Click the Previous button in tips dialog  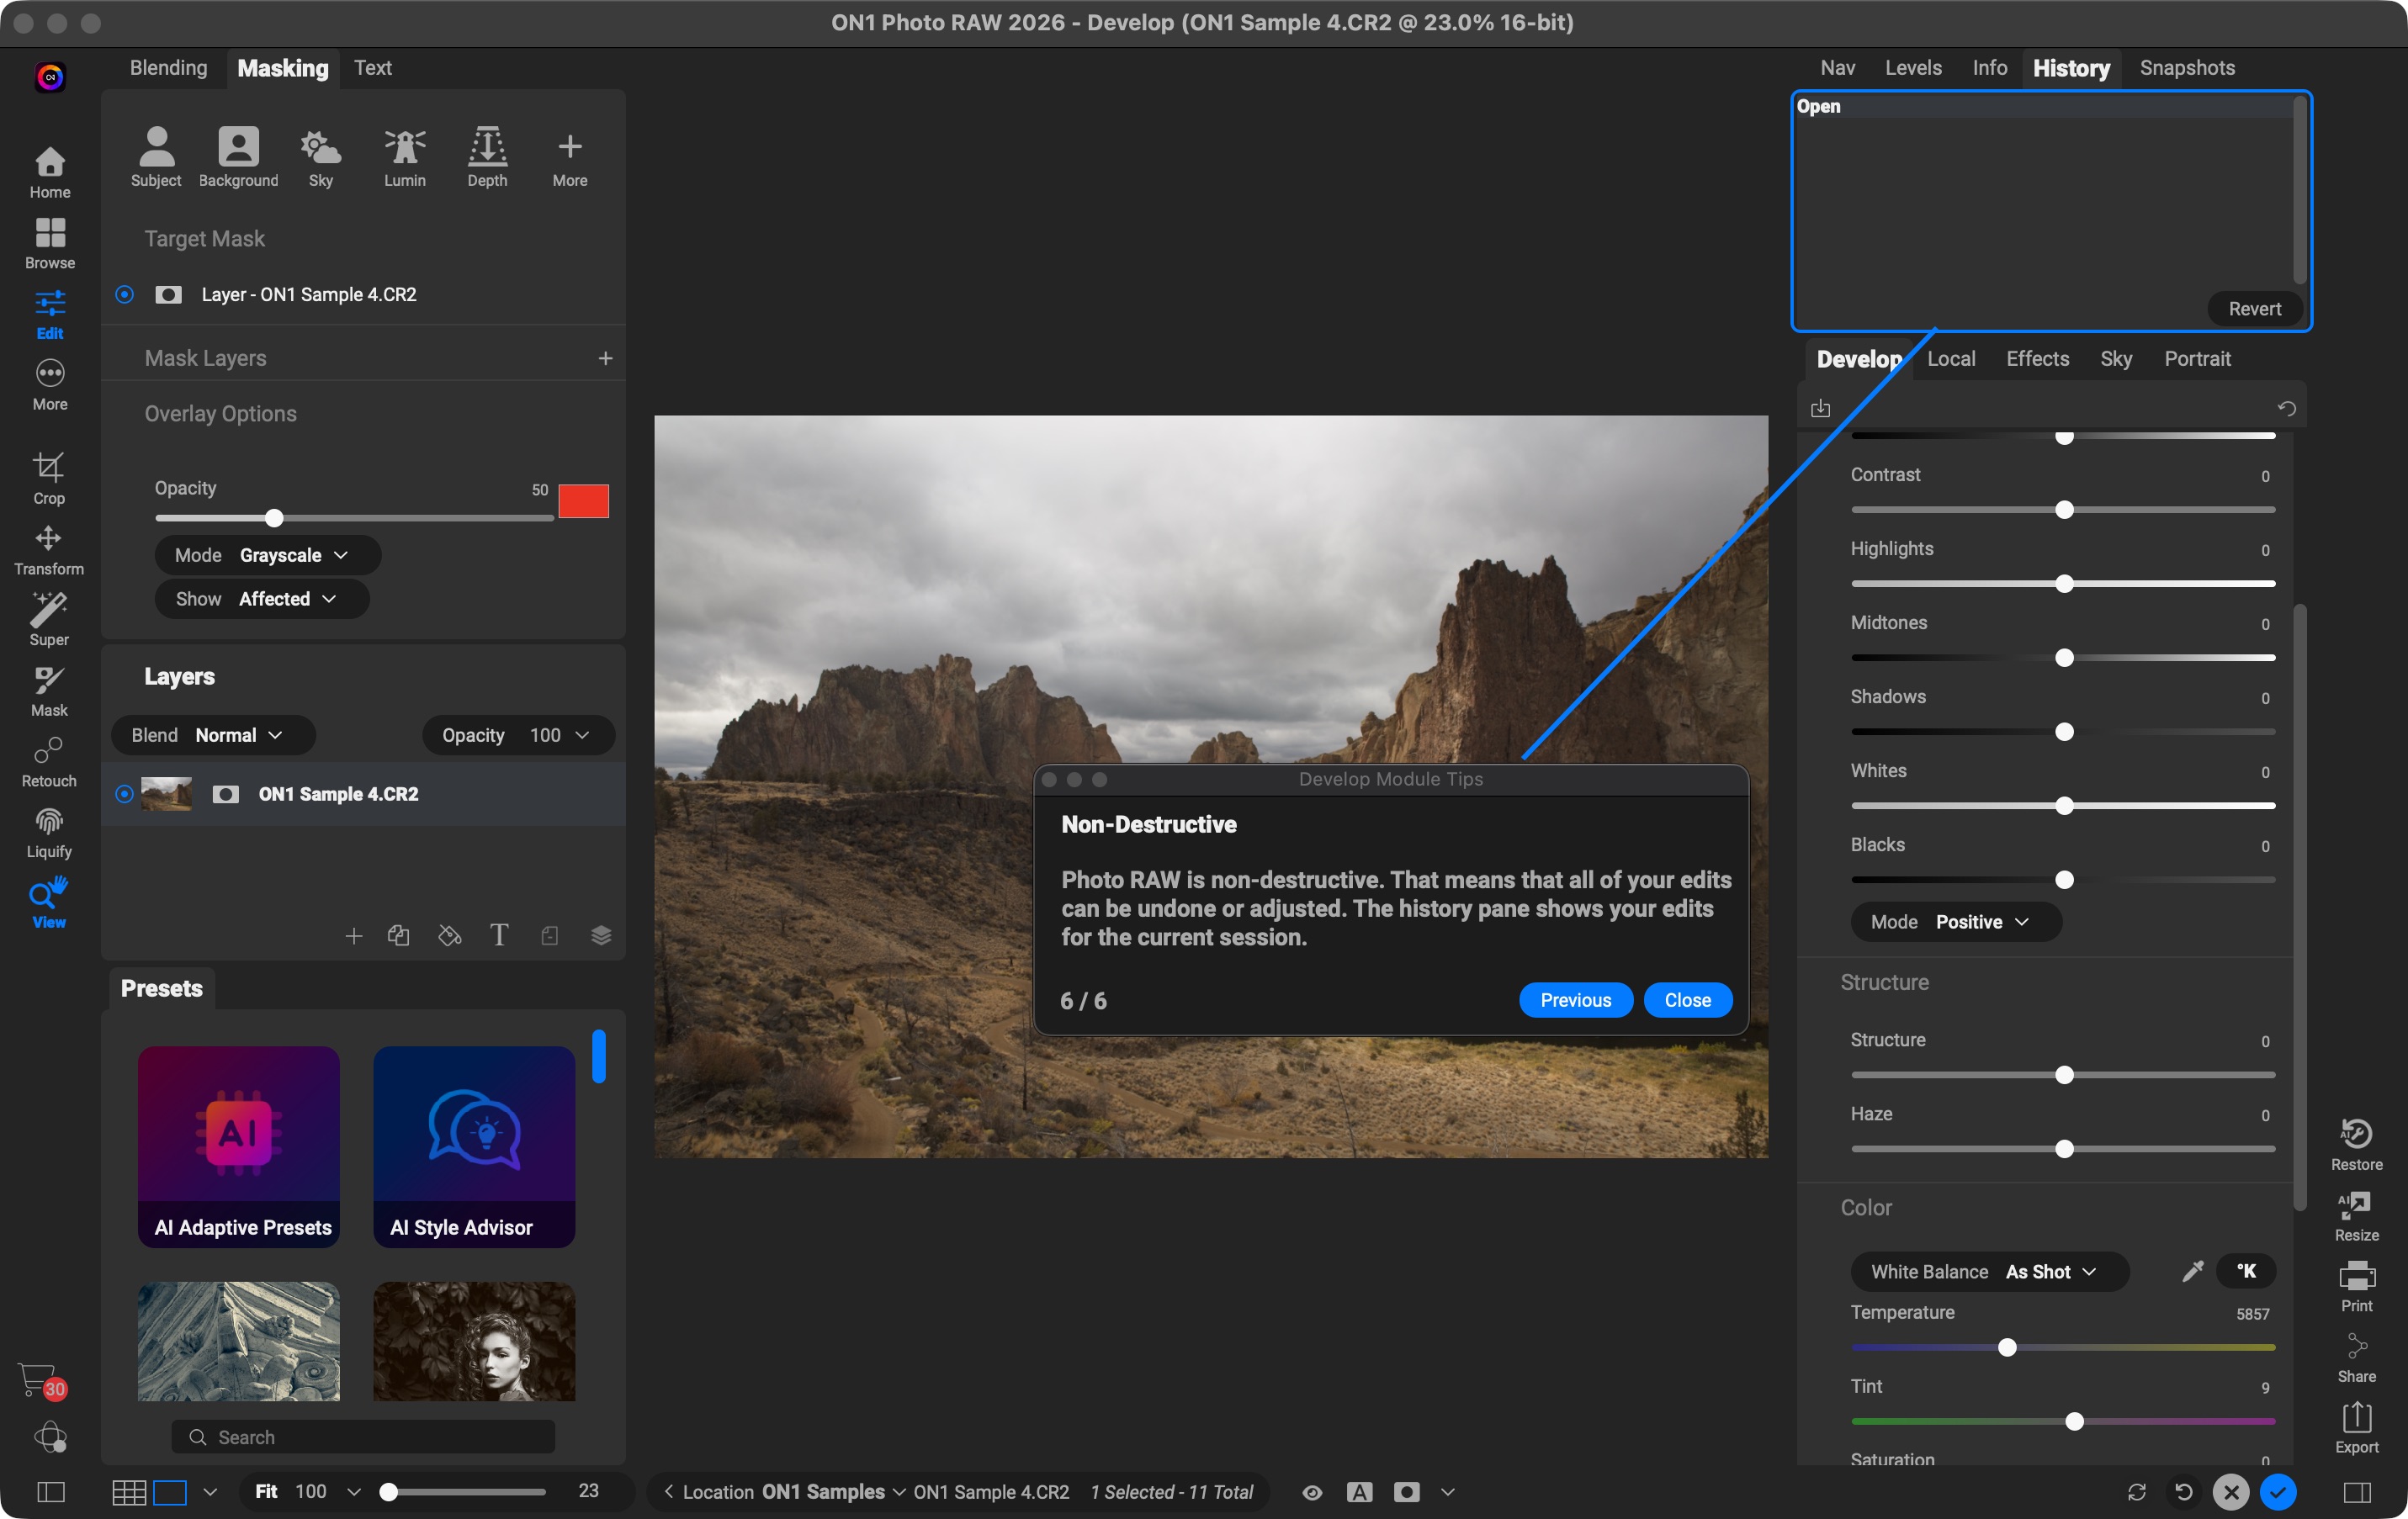[x=1575, y=1000]
